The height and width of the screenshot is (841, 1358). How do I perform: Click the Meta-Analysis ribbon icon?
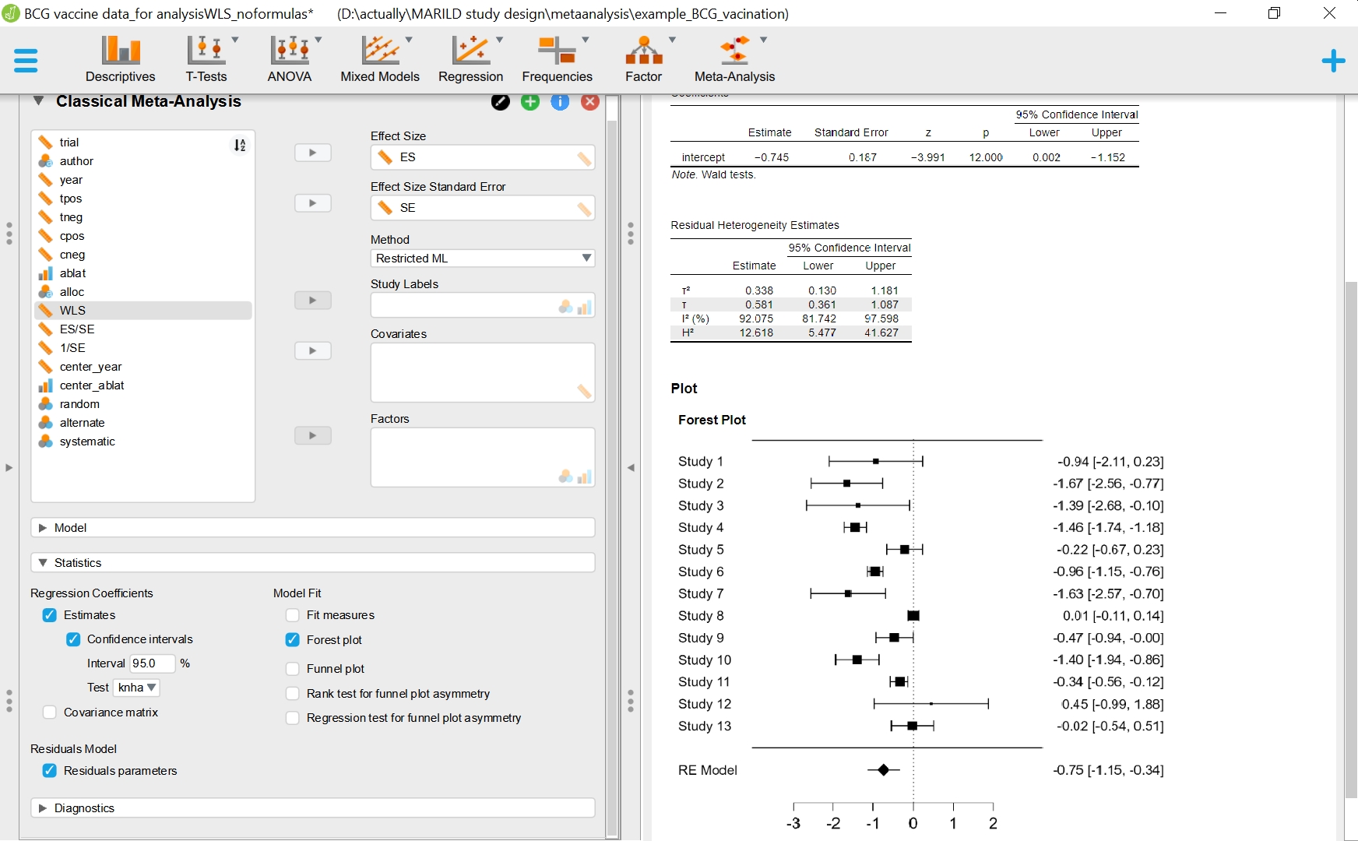(x=733, y=58)
